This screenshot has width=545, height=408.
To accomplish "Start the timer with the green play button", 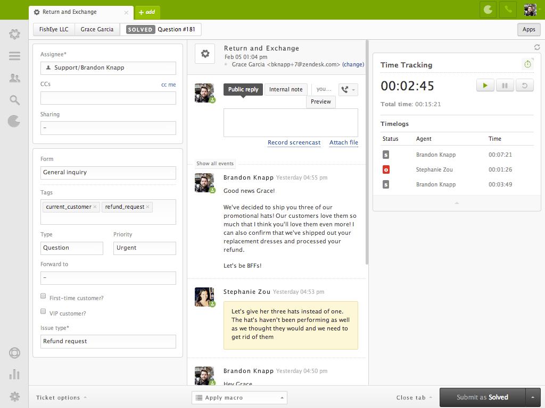I will click(485, 84).
